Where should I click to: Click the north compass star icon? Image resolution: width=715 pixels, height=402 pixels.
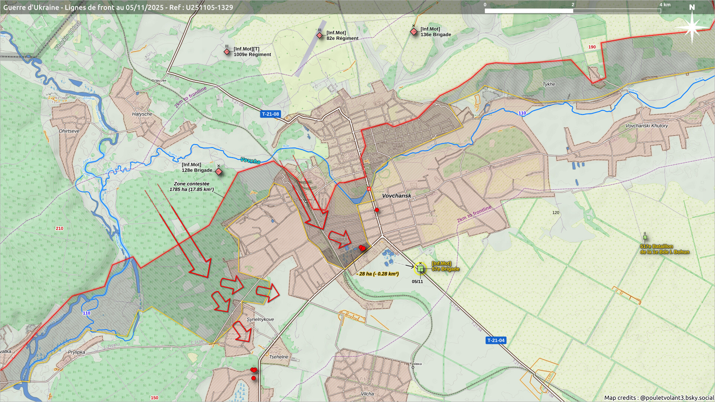(x=692, y=28)
